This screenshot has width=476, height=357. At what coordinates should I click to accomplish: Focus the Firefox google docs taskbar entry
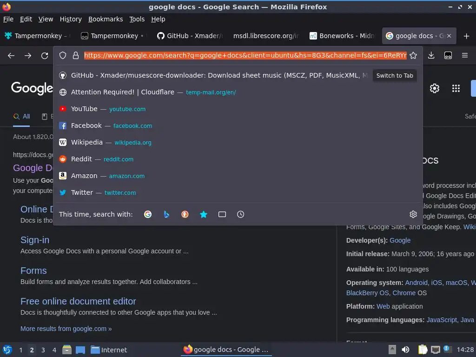point(226,350)
